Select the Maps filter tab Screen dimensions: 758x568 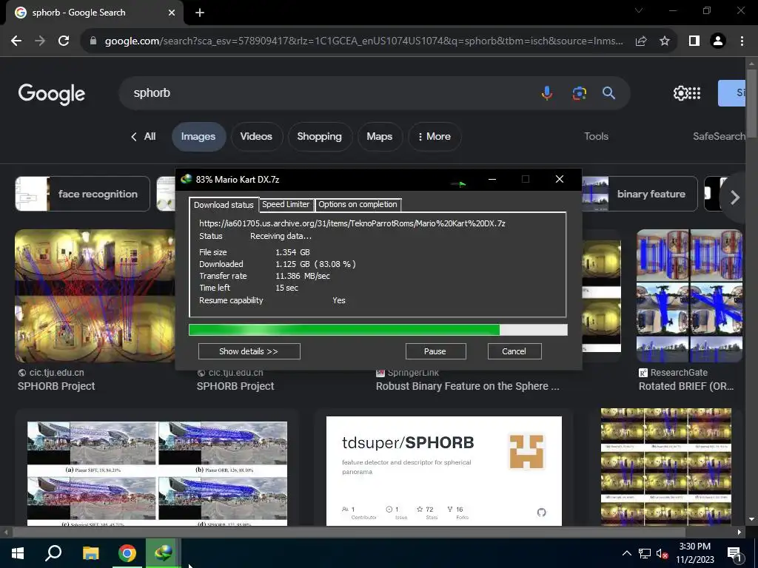(x=380, y=137)
